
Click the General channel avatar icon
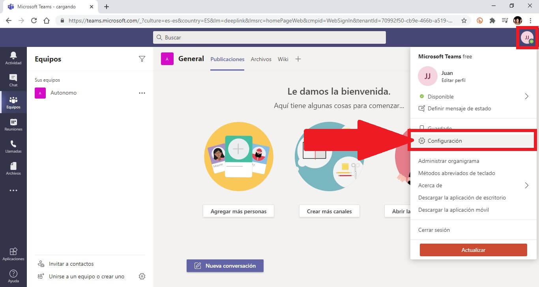click(x=167, y=59)
